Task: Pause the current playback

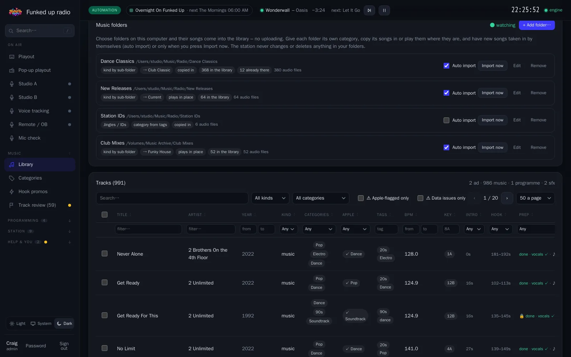Action: (x=384, y=10)
